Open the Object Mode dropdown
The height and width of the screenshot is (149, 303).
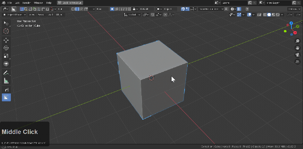(x=14, y=15)
